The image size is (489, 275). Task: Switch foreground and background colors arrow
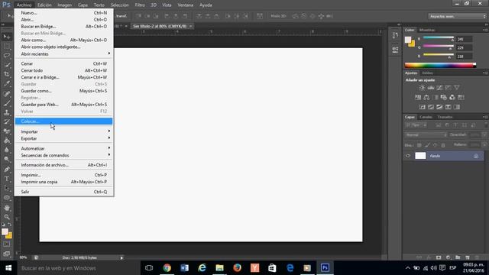[x=10, y=224]
